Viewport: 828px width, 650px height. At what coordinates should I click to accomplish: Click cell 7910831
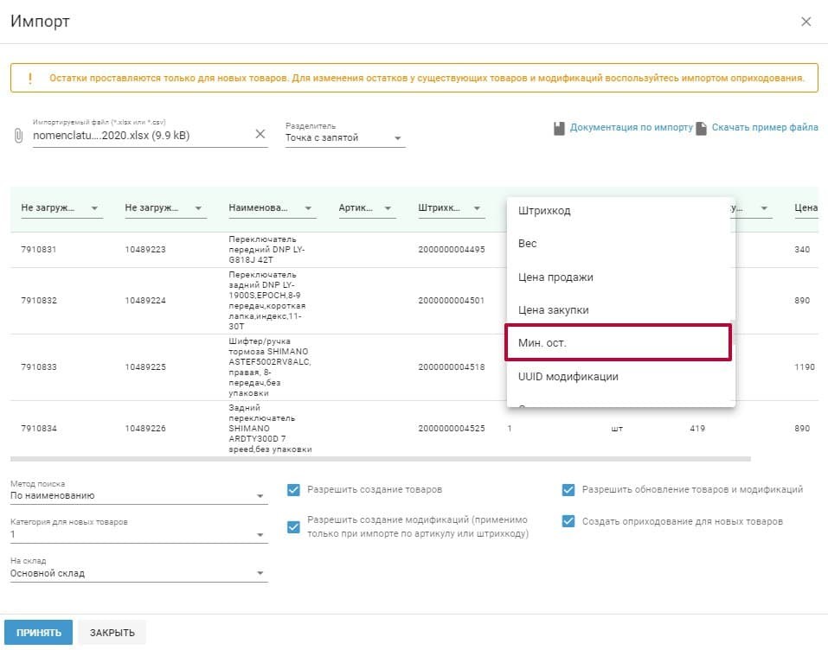pos(39,250)
